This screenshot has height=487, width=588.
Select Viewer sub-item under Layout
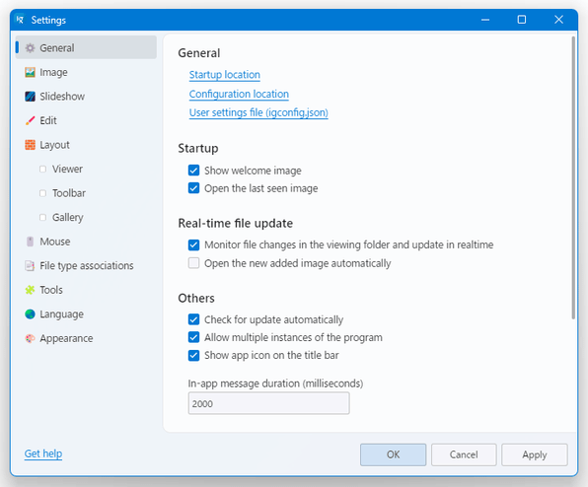tap(67, 169)
